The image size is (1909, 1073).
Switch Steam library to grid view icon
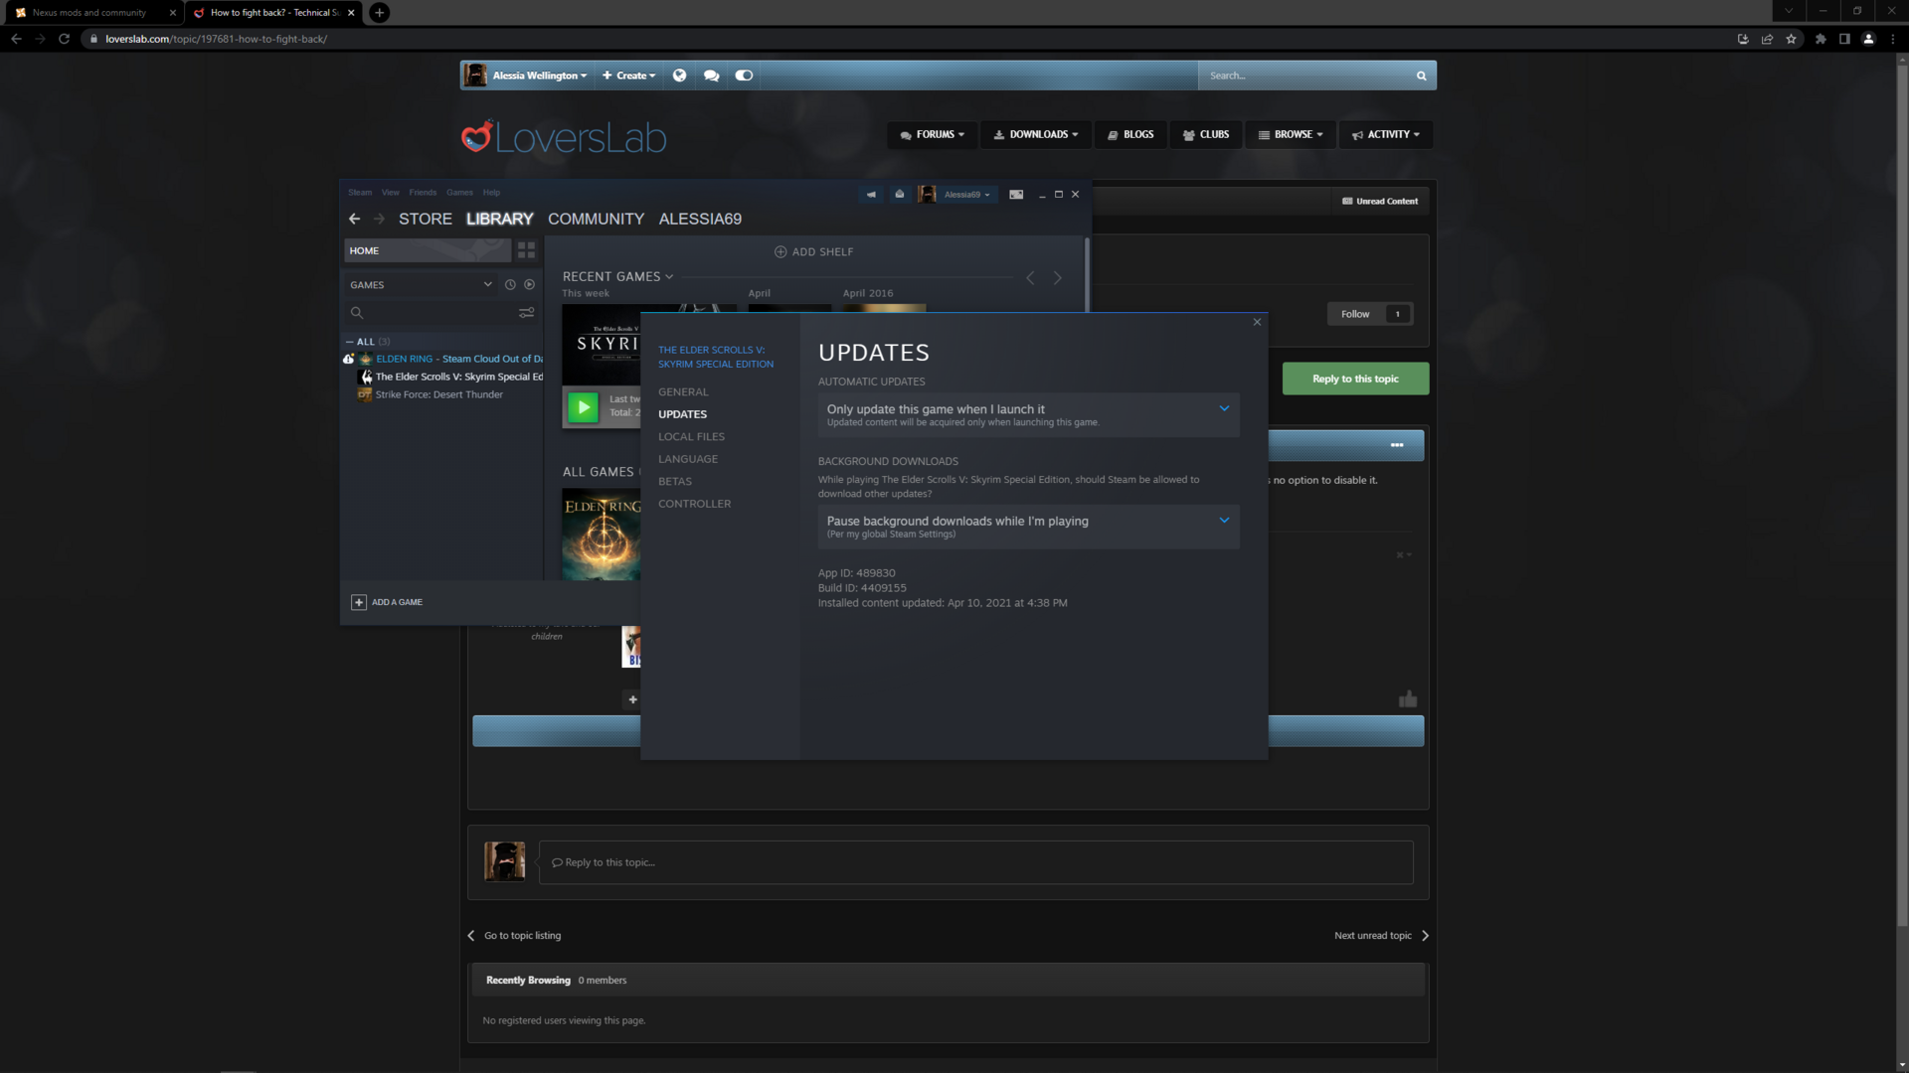[526, 250]
